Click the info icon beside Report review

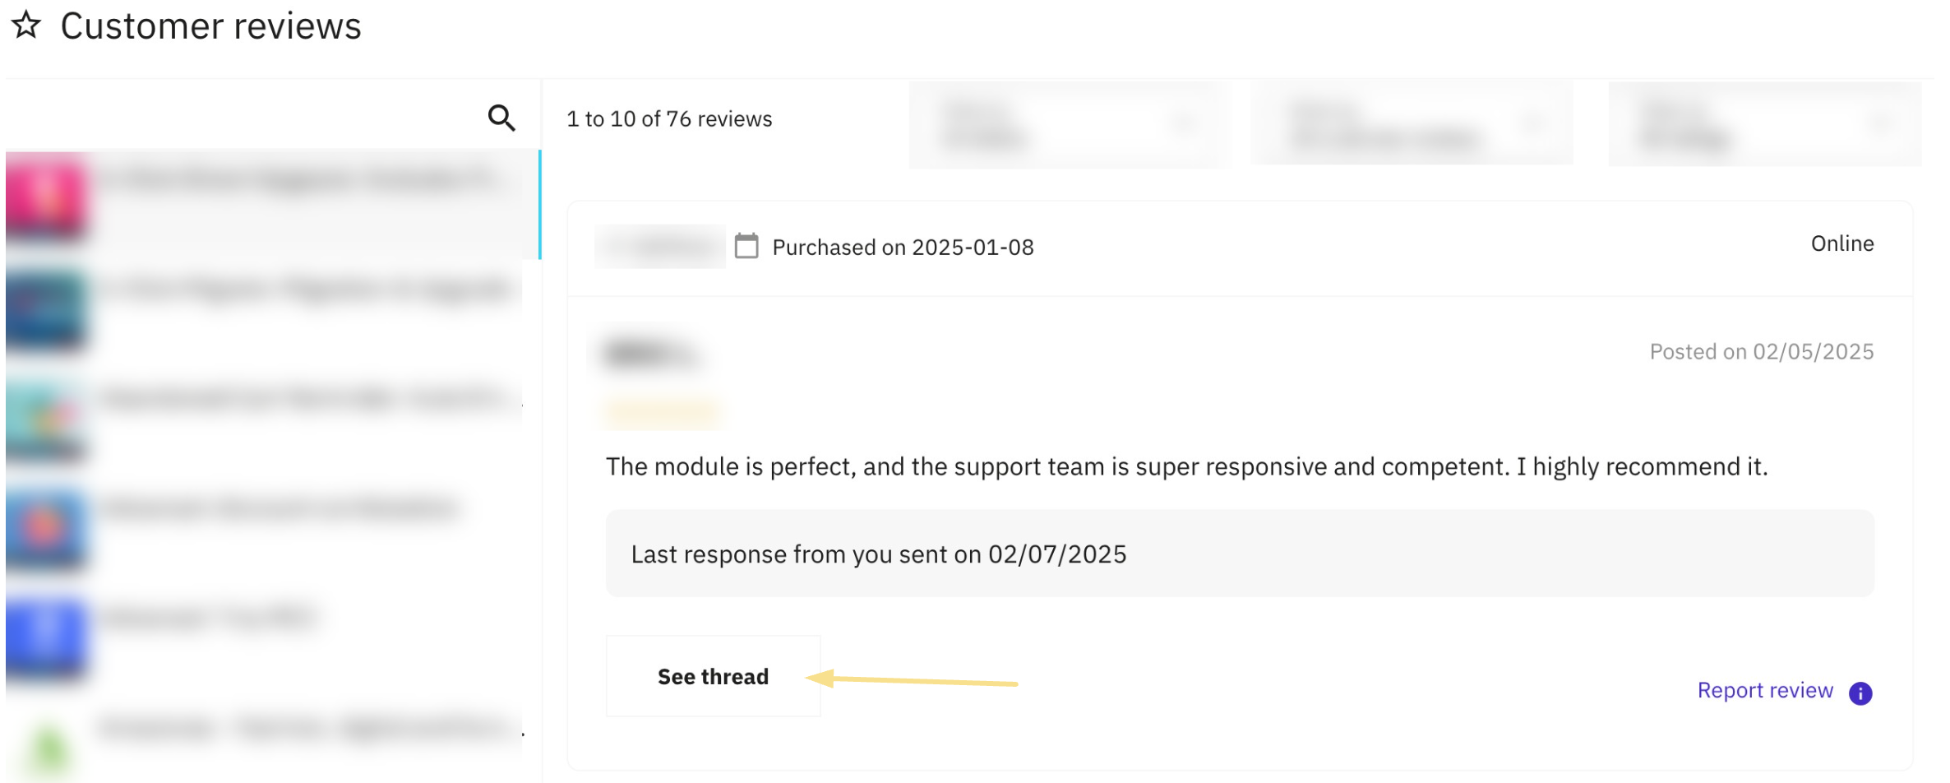tap(1860, 693)
